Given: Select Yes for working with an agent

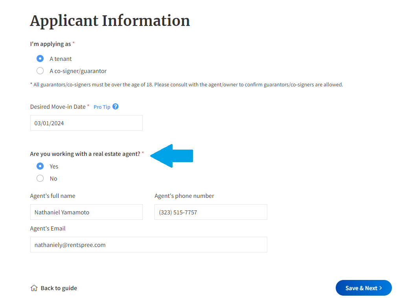Looking at the screenshot, I should [40, 166].
